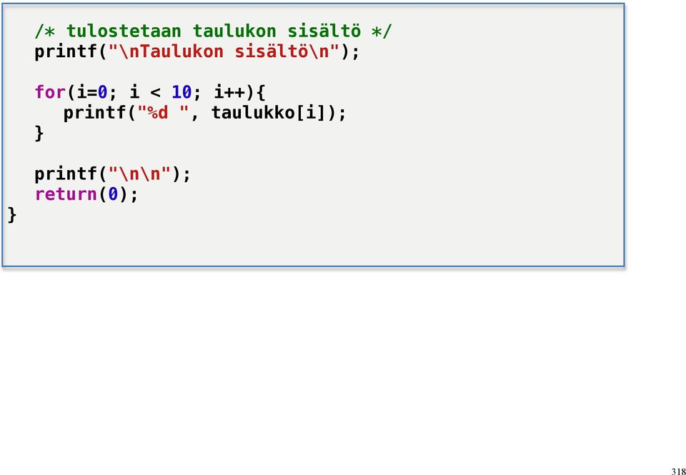Click the line printf("%d ", taulukko[i]);
The image size is (686, 475).
coord(205,114)
